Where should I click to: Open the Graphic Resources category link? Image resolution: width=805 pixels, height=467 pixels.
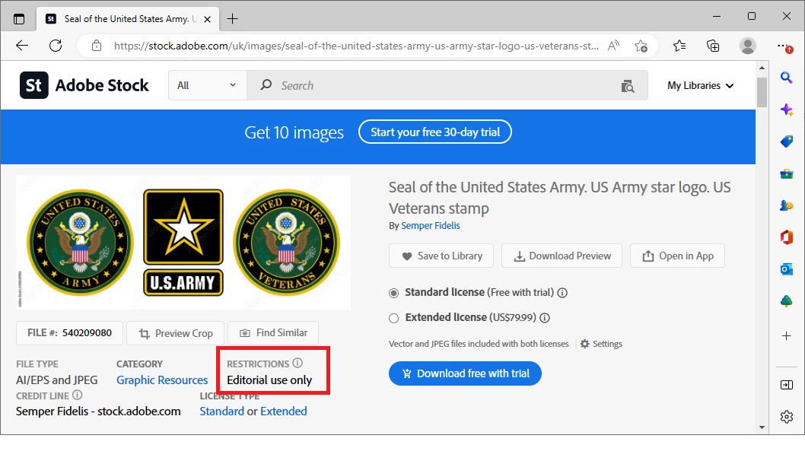162,380
